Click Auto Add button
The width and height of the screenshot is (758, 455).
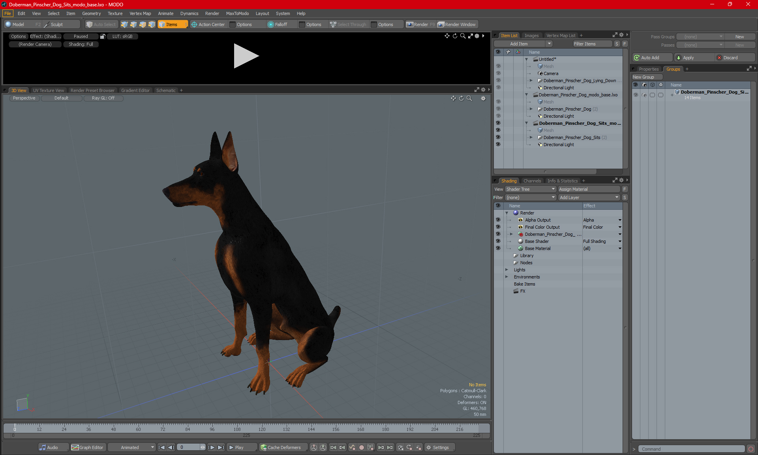(652, 58)
